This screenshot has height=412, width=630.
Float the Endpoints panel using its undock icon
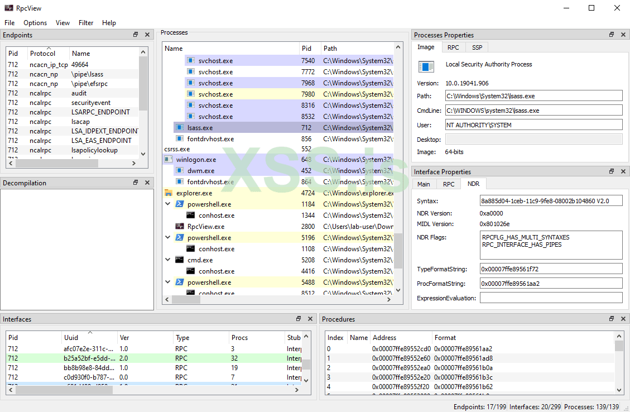point(136,35)
